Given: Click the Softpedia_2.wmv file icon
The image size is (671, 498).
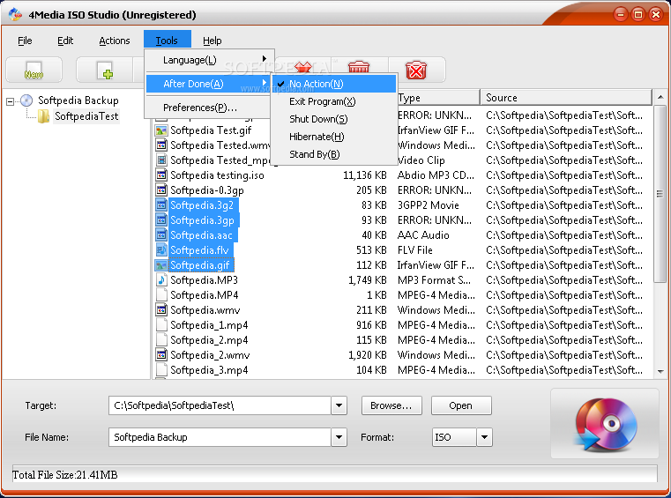Looking at the screenshot, I should (x=161, y=355).
